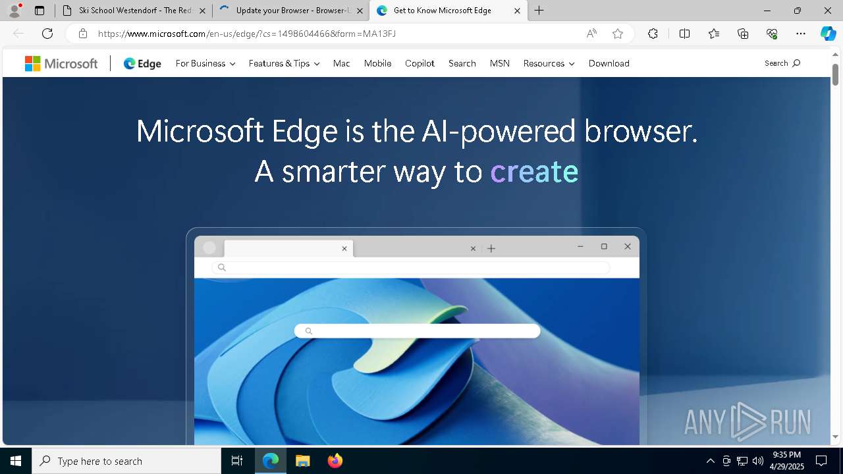Viewport: 843px width, 474px height.
Task: Close the Ski School Westendorf tab
Action: pyautogui.click(x=202, y=11)
